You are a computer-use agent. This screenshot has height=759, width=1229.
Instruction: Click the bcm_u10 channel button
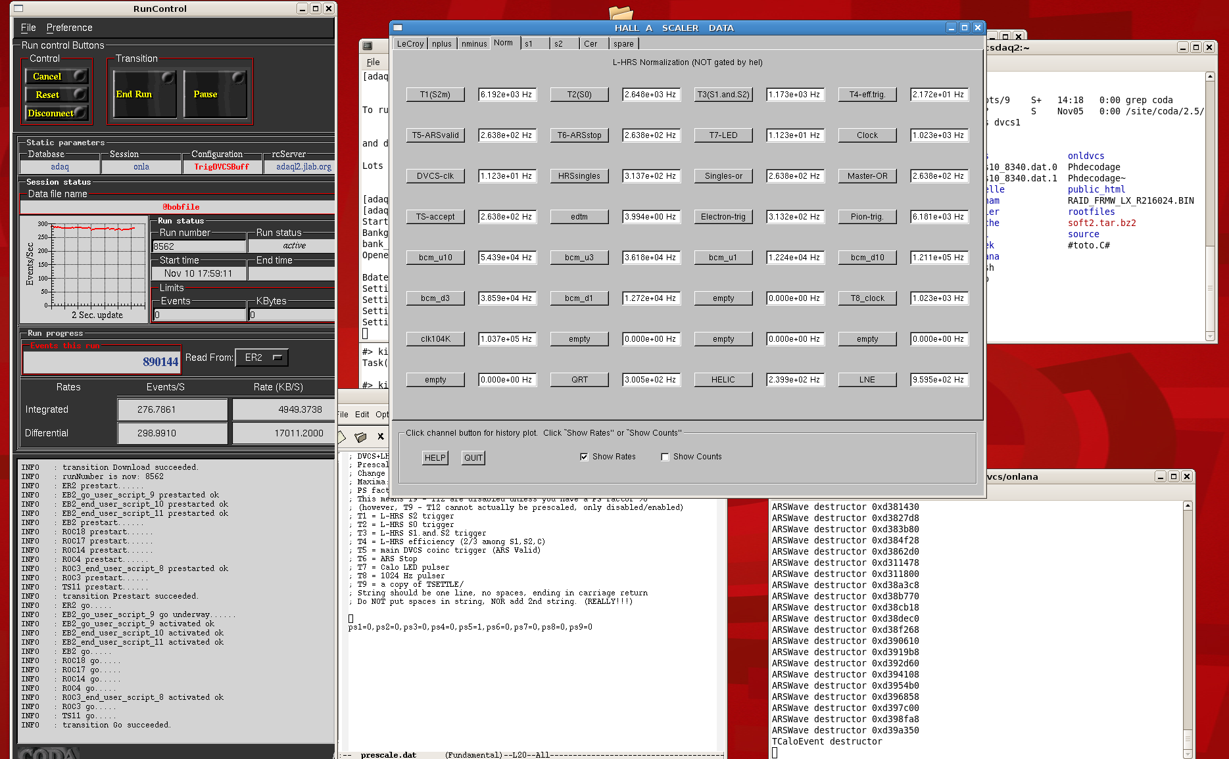point(435,258)
